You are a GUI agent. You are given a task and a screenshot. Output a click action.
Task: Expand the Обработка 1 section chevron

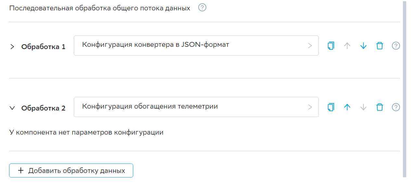(x=12, y=47)
